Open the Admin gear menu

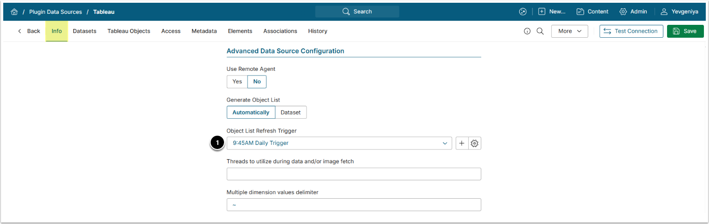coord(633,12)
